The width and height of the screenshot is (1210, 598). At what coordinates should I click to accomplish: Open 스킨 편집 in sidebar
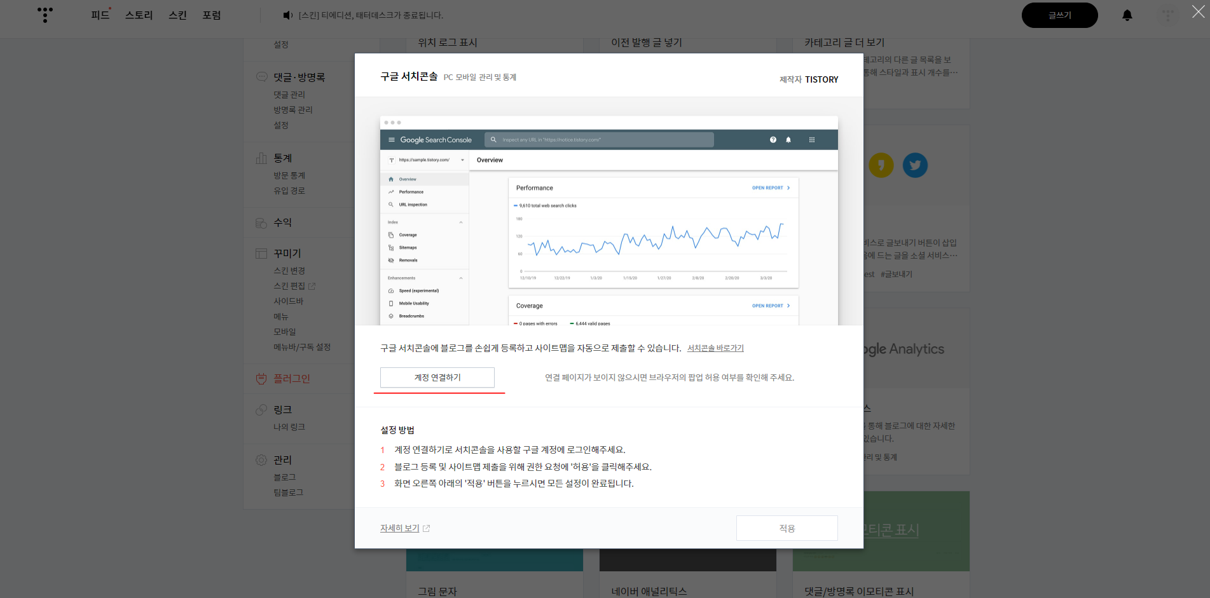289,286
